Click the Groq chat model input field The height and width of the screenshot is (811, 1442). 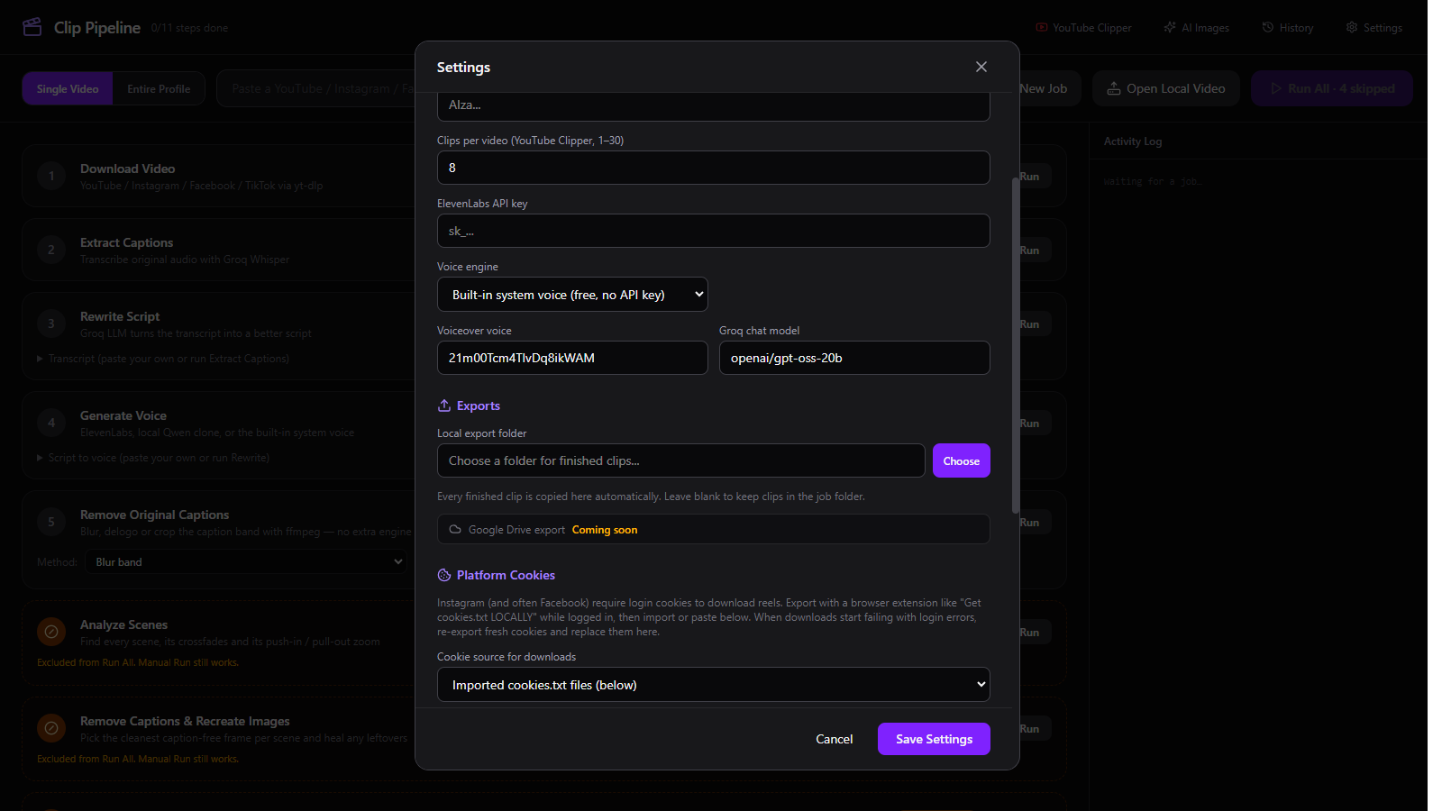tap(854, 358)
